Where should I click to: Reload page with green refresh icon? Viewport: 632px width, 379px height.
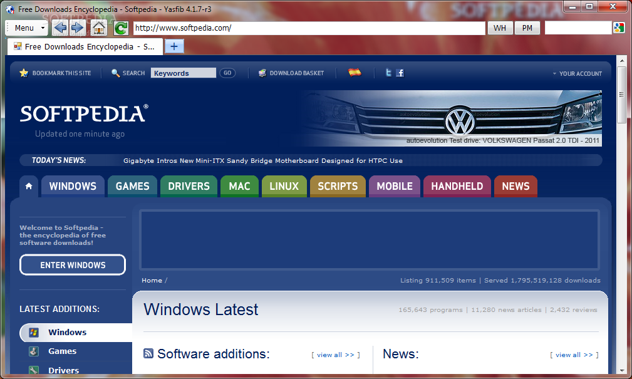coord(120,28)
